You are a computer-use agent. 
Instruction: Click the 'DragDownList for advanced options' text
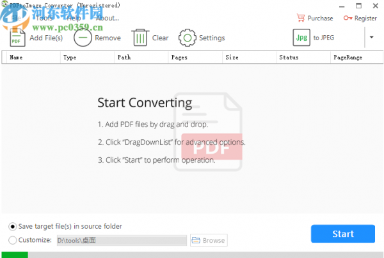pyautogui.click(x=172, y=142)
